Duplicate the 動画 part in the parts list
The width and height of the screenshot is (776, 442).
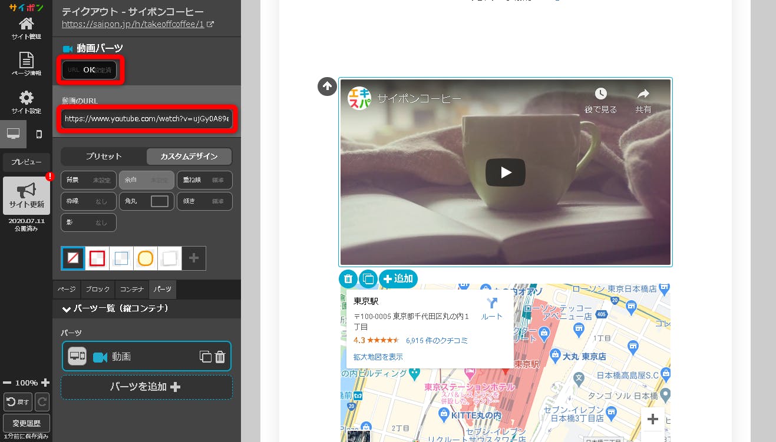[205, 357]
